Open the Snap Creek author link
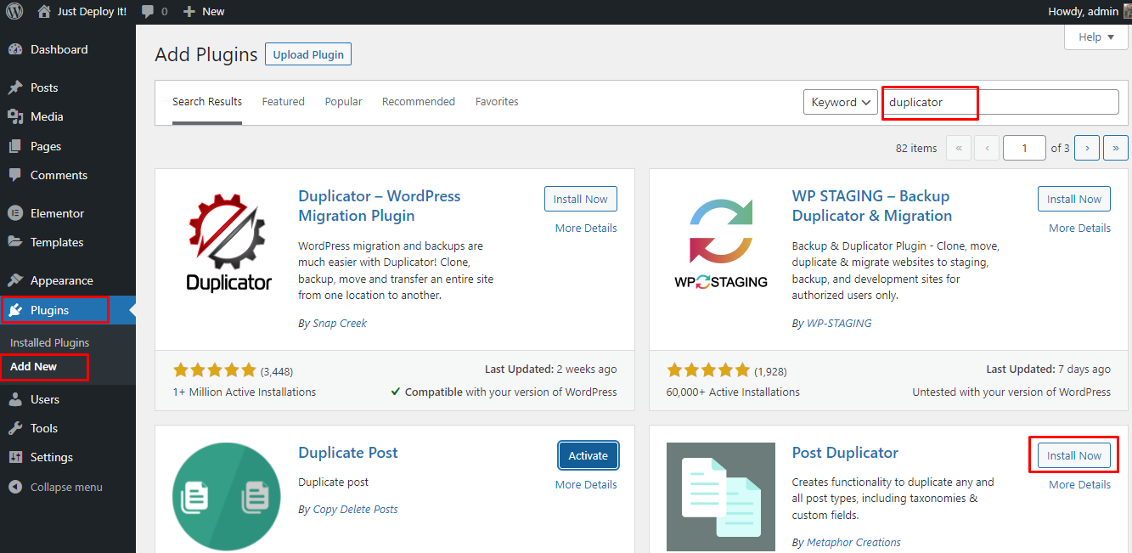This screenshot has height=553, width=1132. coord(340,323)
